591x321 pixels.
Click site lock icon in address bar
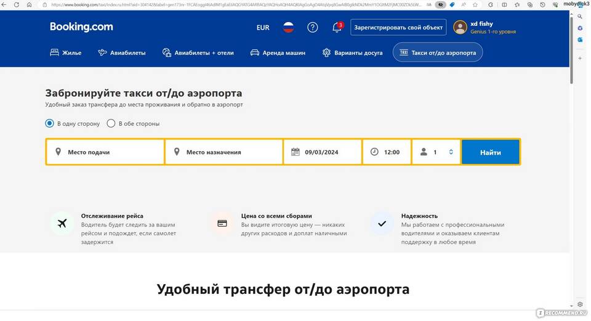pos(44,5)
